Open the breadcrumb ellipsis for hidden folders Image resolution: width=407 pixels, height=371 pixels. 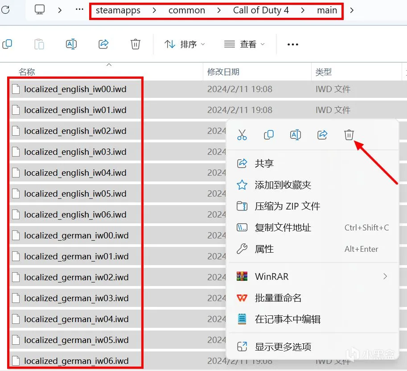(79, 10)
